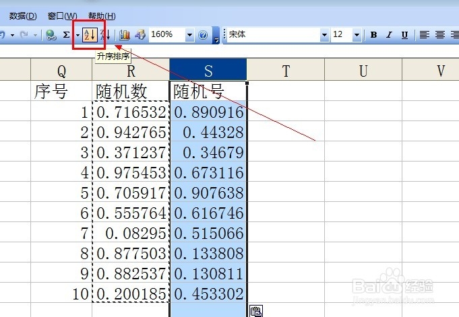Click cell containing 0.975453

coord(131,172)
